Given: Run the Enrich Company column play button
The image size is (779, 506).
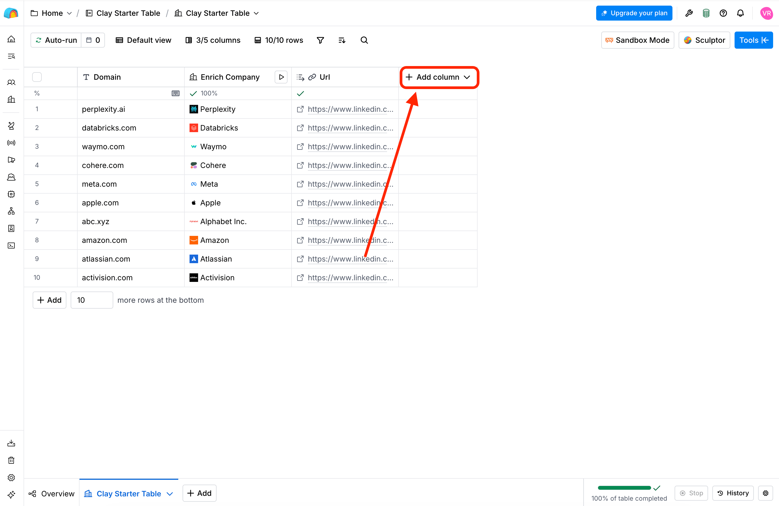Looking at the screenshot, I should 281,77.
